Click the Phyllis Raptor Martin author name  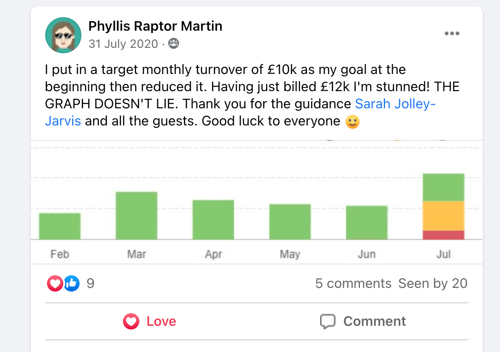[x=155, y=26]
